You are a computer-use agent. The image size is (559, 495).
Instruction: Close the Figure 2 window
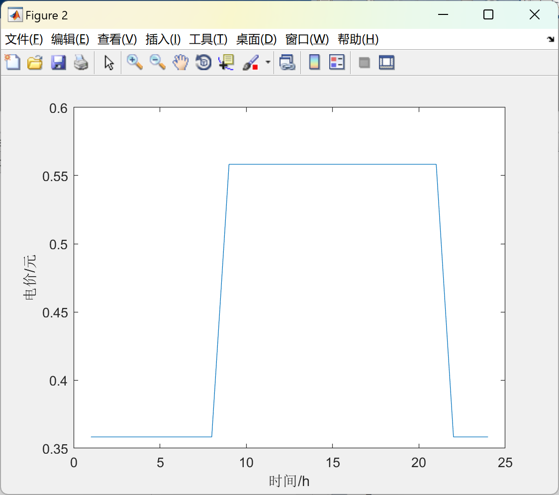pos(535,14)
